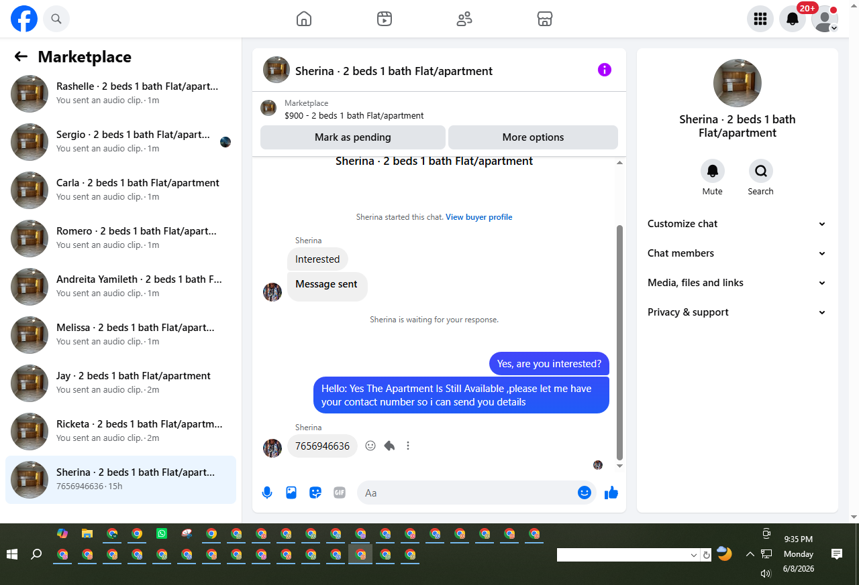Click the Search icon in chat details
859x585 pixels.
coord(761,172)
